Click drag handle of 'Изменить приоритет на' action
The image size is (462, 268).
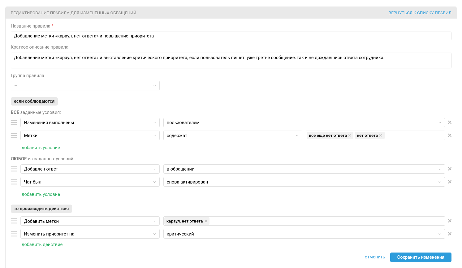click(14, 234)
